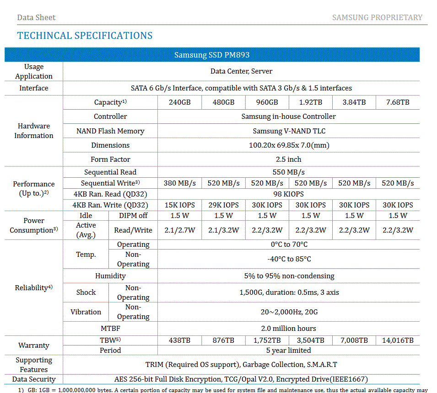
Task: Select the SATA 6 Gb/s Interface description
Action: (x=241, y=88)
